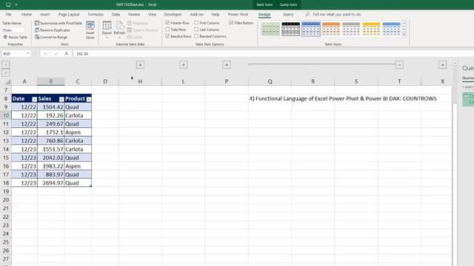Click the Export table button
Image resolution: width=474 pixels, height=266 pixels.
(x=107, y=30)
